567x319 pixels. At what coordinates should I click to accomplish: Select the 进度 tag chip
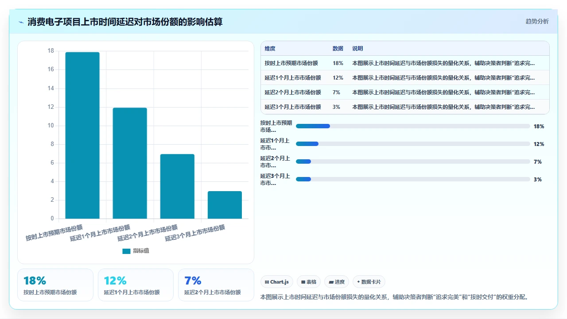tap(337, 282)
